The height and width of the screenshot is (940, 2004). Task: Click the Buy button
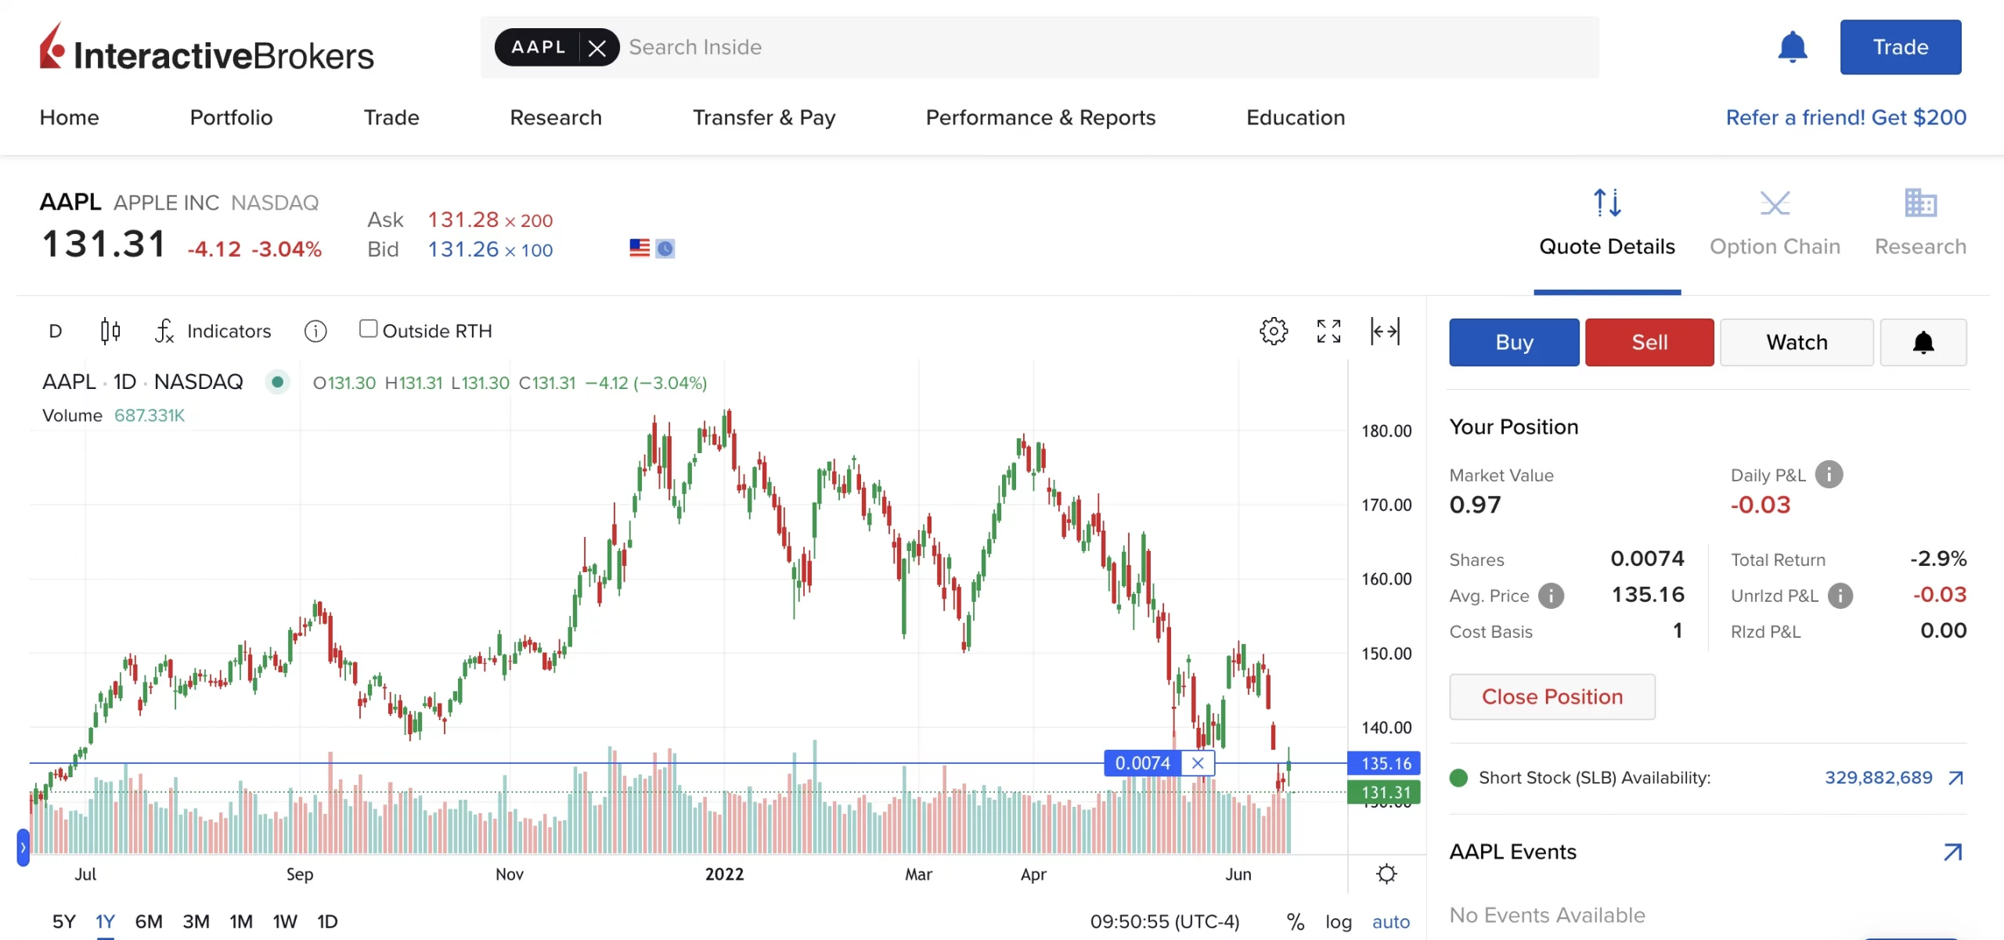[x=1514, y=342]
